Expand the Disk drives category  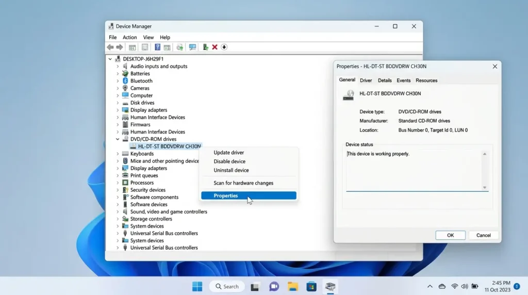point(118,103)
